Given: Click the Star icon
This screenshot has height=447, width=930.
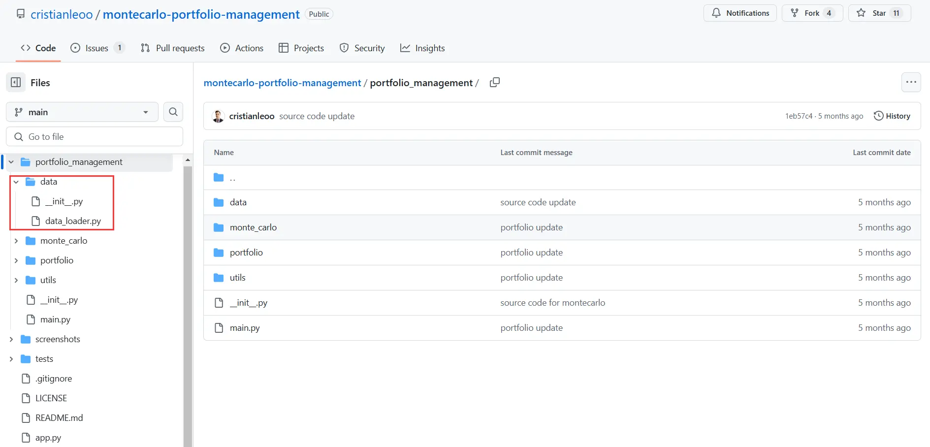Looking at the screenshot, I should [x=861, y=13].
